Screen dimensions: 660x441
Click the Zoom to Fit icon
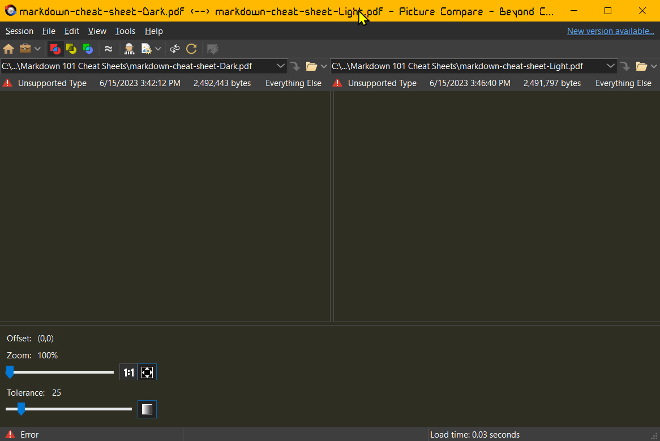click(x=147, y=373)
